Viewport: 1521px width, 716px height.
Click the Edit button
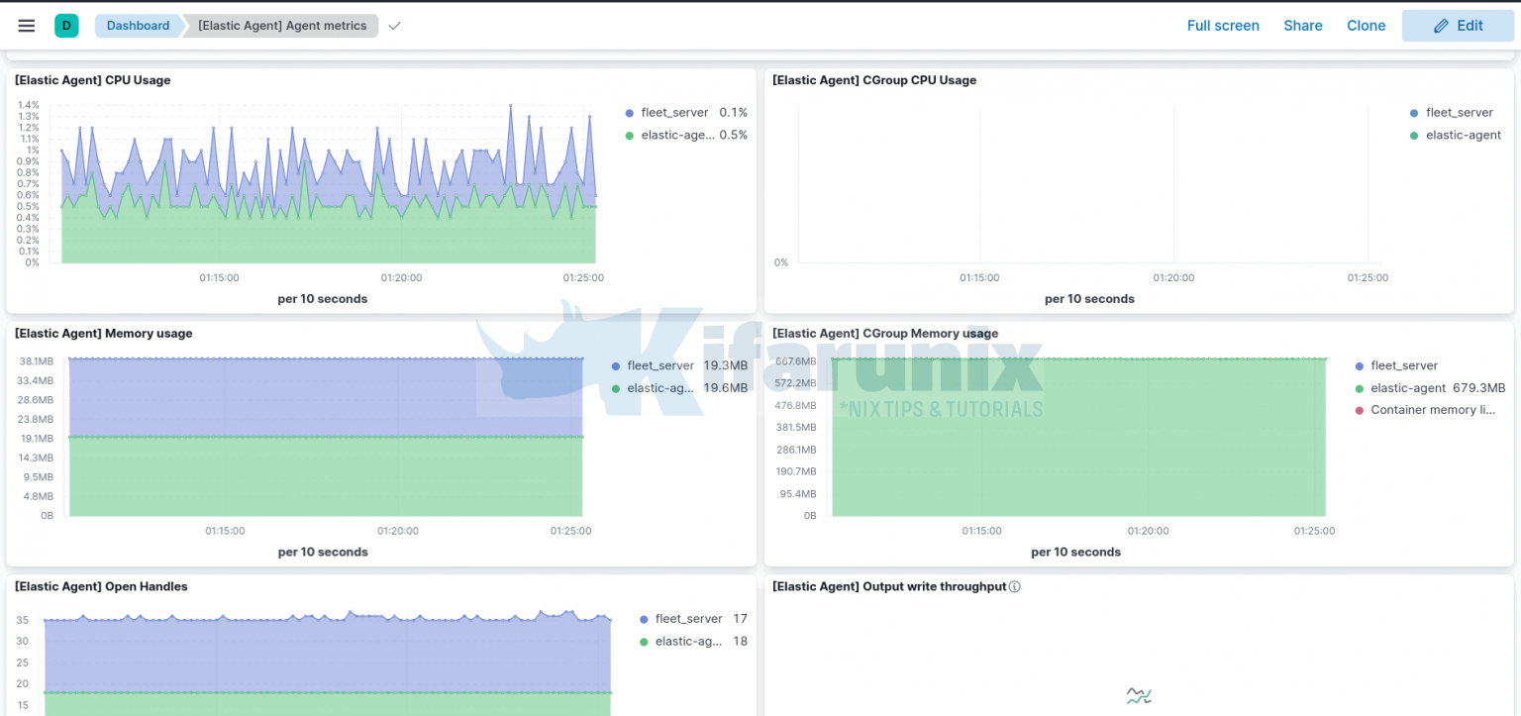1458,26
